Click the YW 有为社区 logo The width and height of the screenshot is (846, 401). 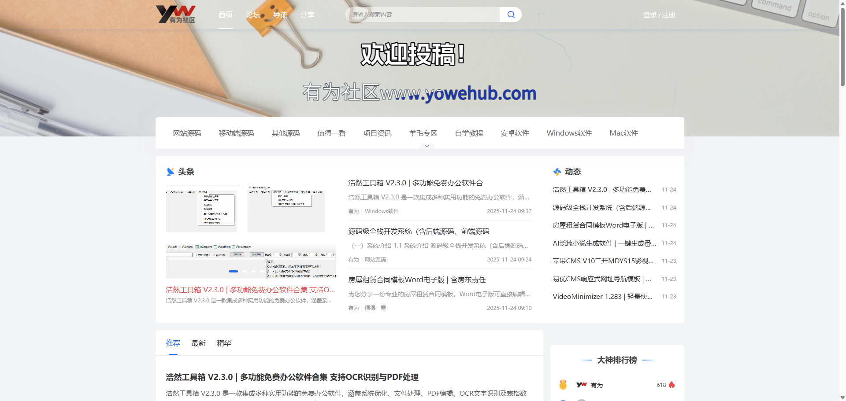[x=176, y=15]
